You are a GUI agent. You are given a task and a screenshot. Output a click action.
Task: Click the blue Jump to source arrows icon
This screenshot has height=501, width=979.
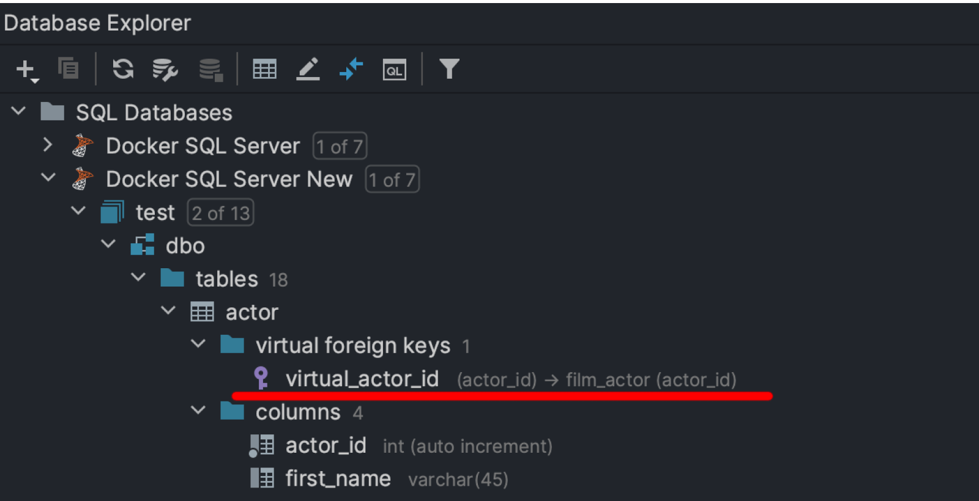coord(351,69)
